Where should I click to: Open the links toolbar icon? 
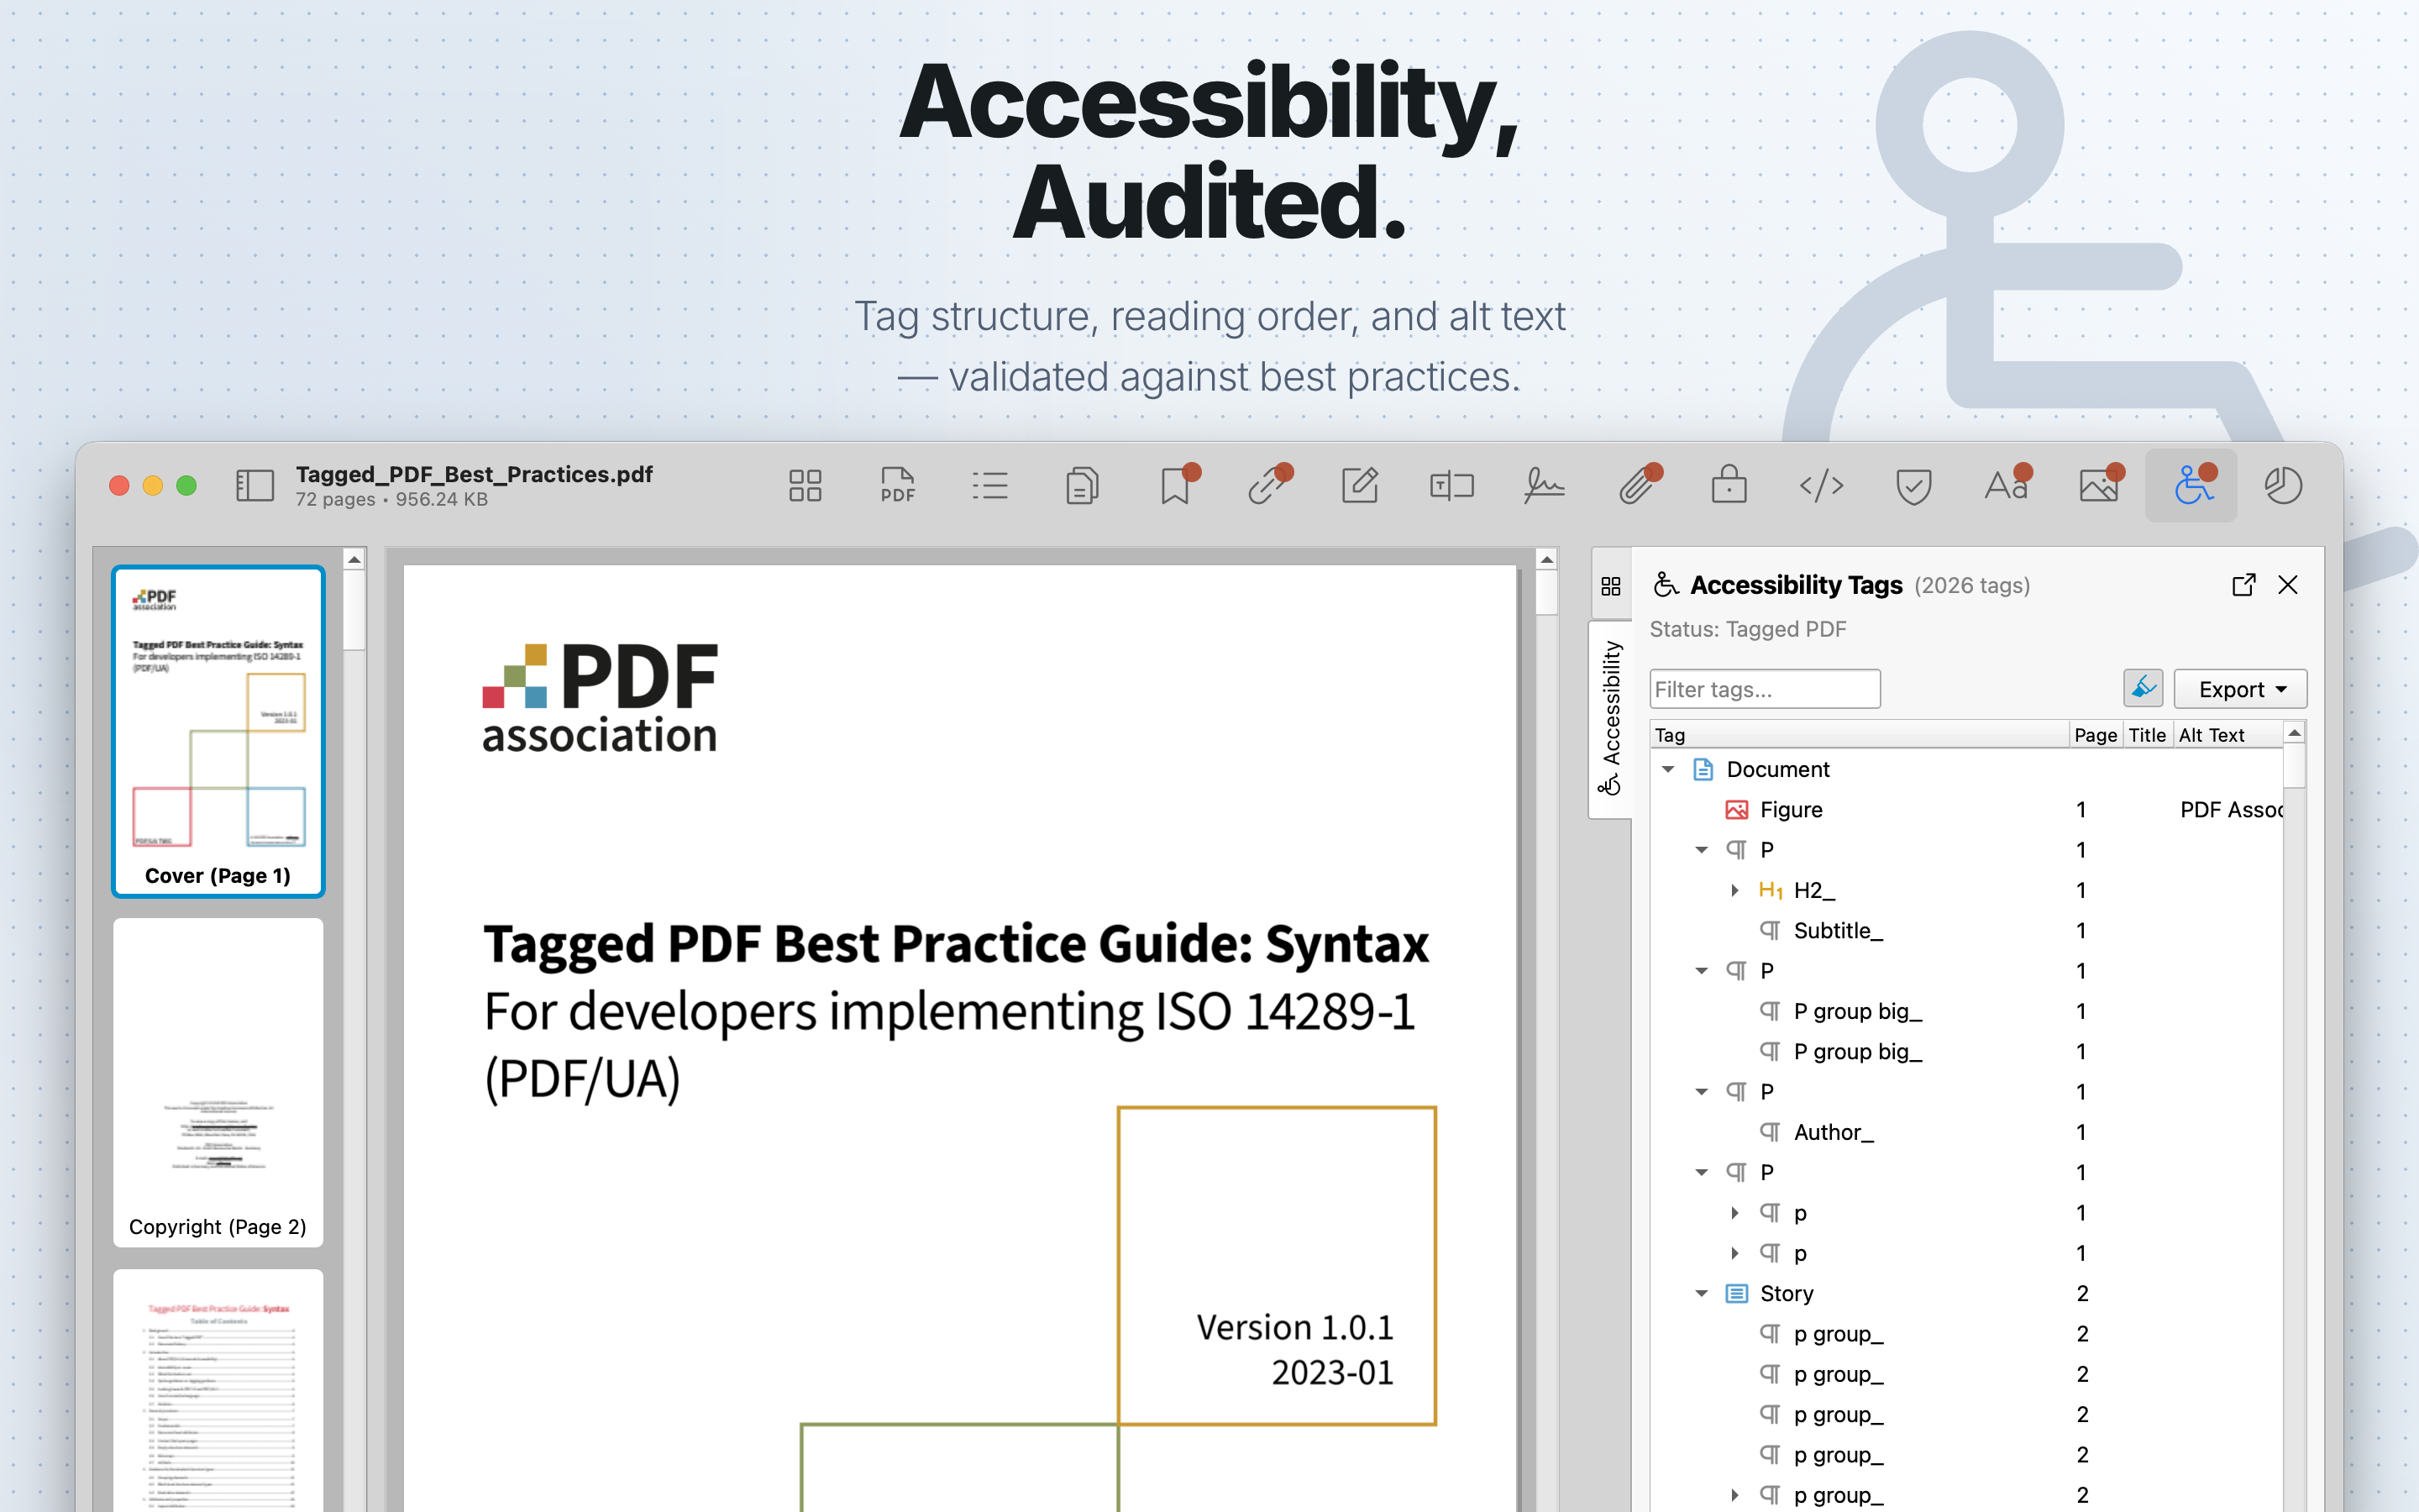click(x=1267, y=486)
